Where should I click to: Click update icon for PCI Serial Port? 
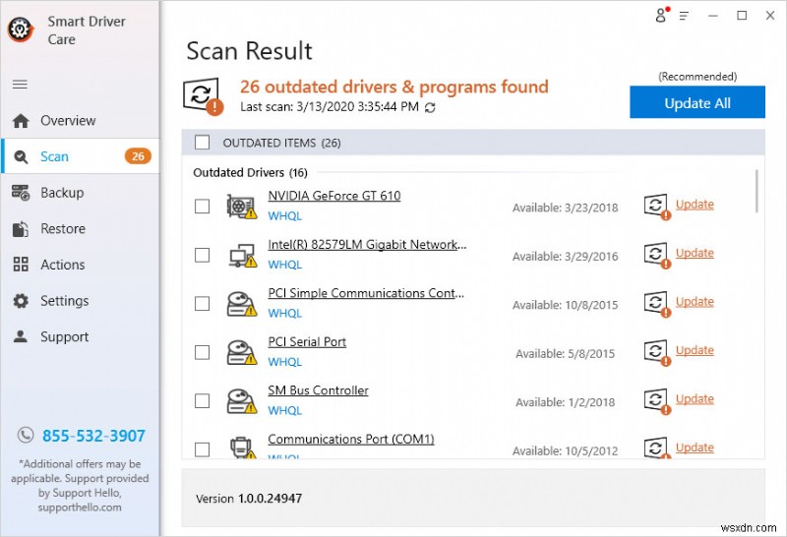657,351
